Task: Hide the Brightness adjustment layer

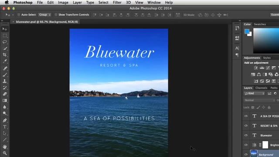Action: tap(246, 145)
